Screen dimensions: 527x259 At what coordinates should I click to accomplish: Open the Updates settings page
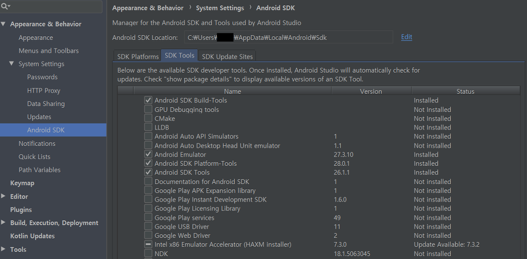click(39, 117)
